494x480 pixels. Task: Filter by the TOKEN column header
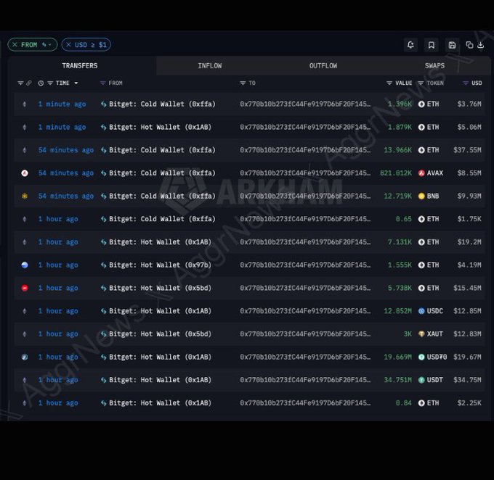click(431, 83)
